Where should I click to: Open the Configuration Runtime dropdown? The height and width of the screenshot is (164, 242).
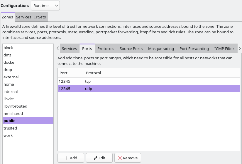45,6
